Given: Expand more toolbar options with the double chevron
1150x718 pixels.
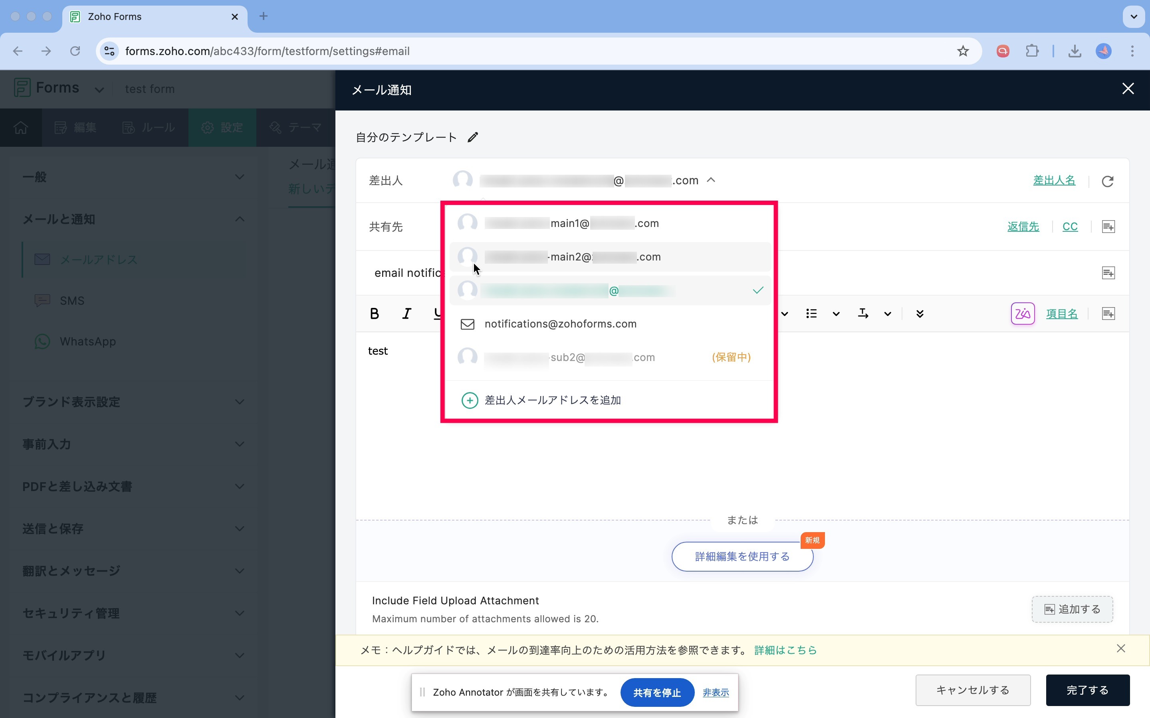Looking at the screenshot, I should click(x=920, y=314).
